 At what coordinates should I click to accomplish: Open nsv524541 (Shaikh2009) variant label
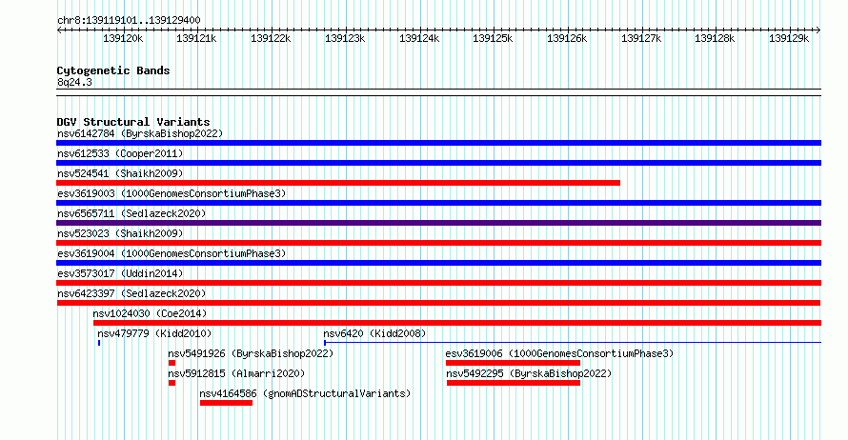coord(120,173)
